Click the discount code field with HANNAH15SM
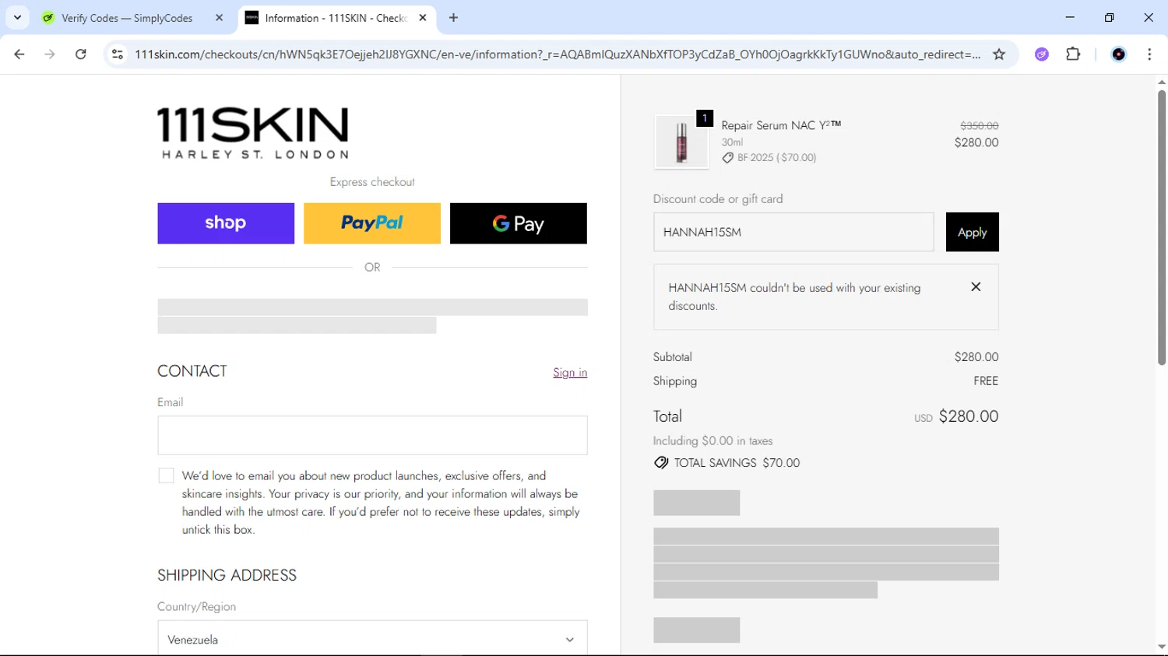1168x656 pixels. click(793, 232)
